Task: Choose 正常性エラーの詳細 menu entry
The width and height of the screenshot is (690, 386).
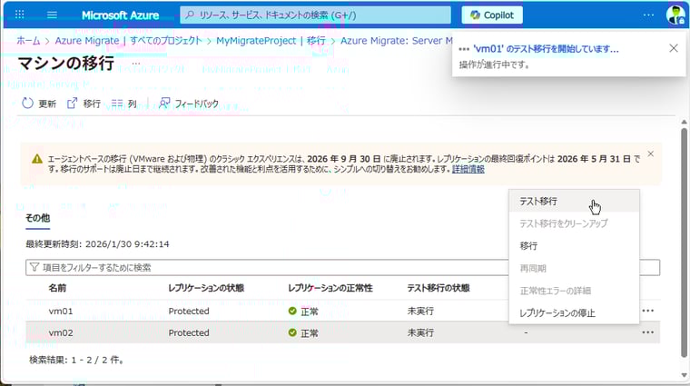Action: pos(574,291)
